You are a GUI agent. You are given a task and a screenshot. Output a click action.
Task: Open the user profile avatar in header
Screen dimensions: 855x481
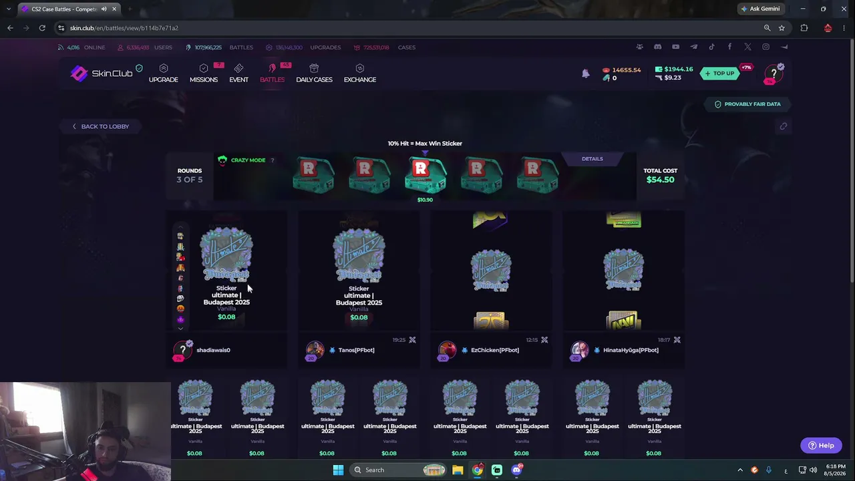coord(774,73)
